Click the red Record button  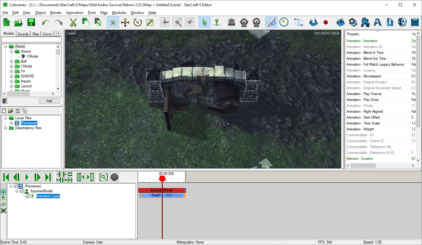click(x=325, y=22)
